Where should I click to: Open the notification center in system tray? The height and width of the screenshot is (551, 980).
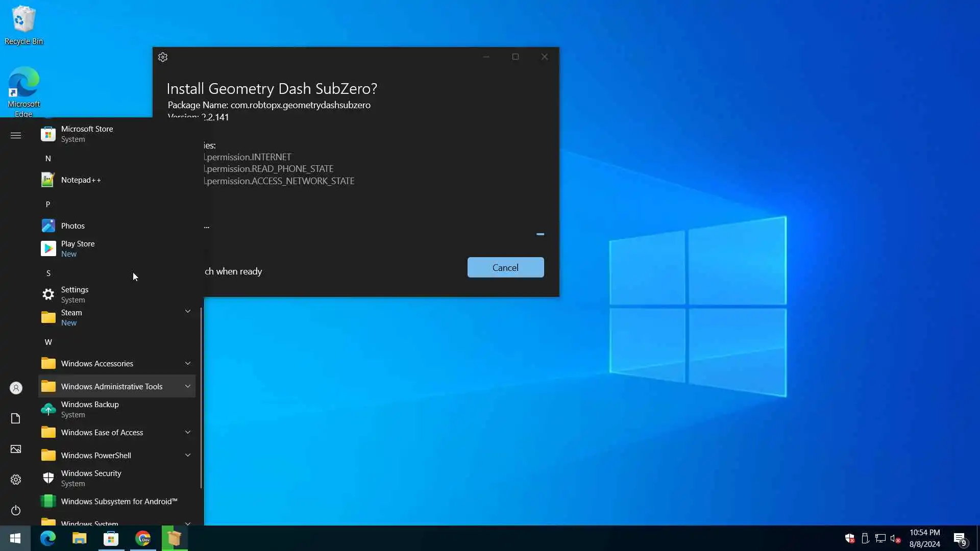[x=960, y=538]
